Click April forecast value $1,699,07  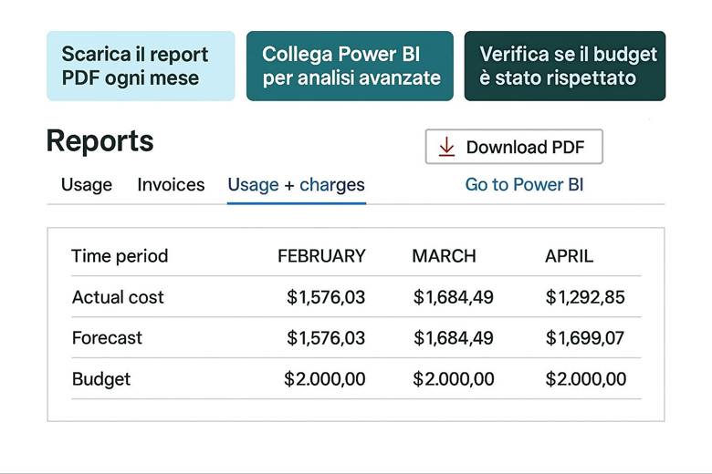(x=585, y=338)
